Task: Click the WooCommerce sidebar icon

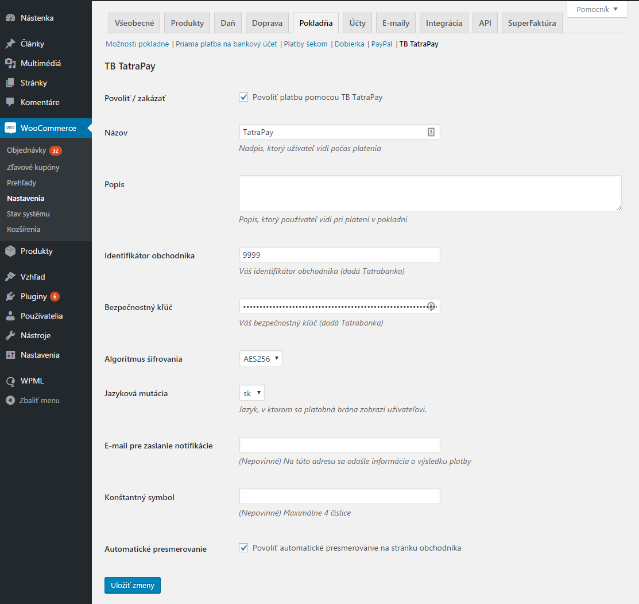Action: point(10,127)
